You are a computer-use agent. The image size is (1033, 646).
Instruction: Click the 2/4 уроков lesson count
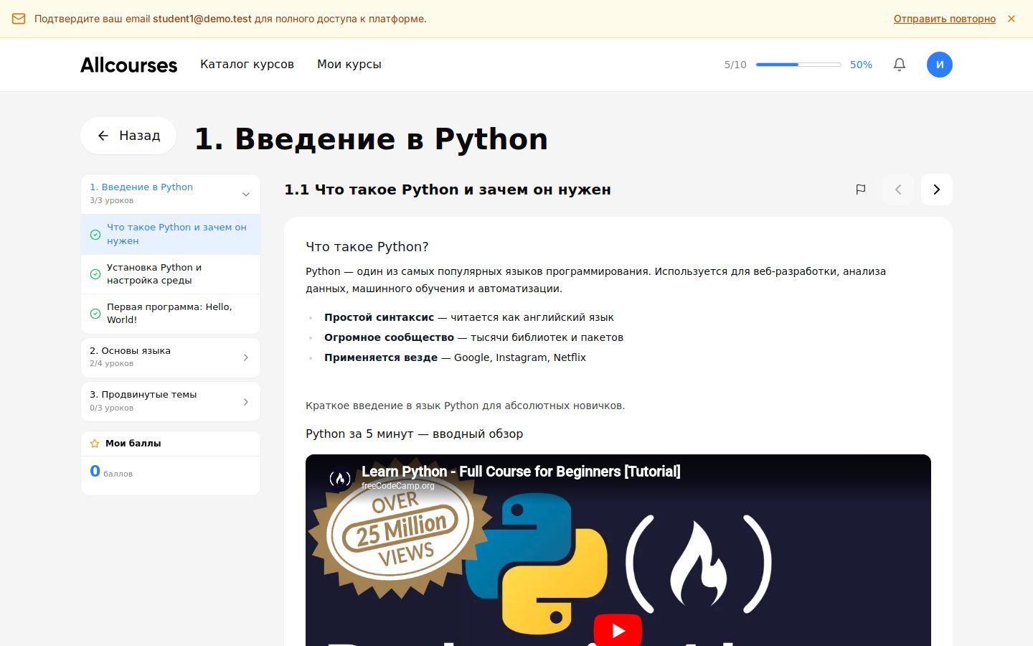(x=111, y=363)
